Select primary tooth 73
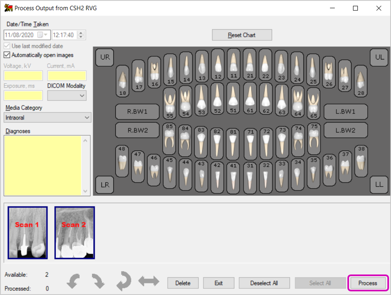The width and height of the screenshot is (391, 295). [282, 142]
